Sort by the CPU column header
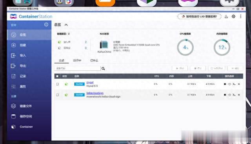The width and height of the screenshot is (251, 144). 156,76
